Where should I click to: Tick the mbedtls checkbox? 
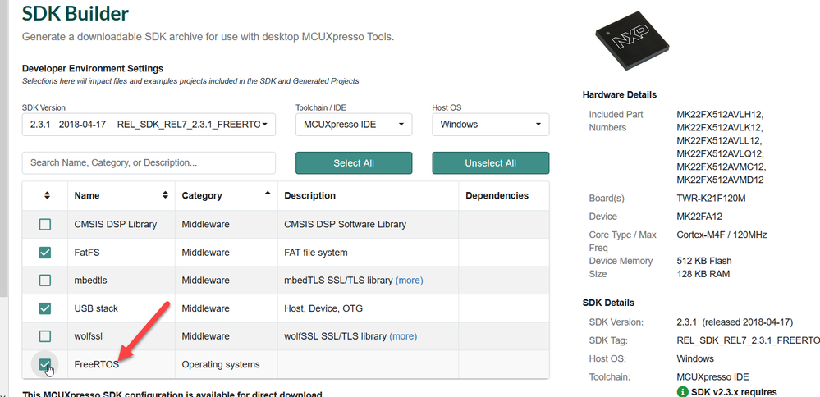(x=45, y=280)
